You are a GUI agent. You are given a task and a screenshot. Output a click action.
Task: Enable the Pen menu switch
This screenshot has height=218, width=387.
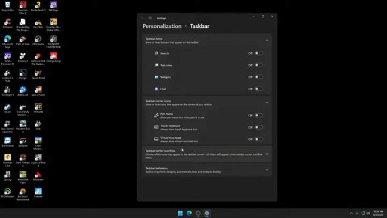[259, 115]
